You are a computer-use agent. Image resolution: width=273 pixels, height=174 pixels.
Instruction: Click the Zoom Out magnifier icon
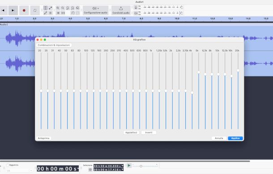[63, 8]
